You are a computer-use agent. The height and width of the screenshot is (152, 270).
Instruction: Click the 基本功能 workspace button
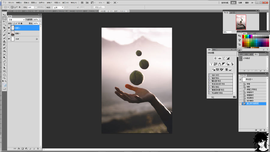coord(225,2)
